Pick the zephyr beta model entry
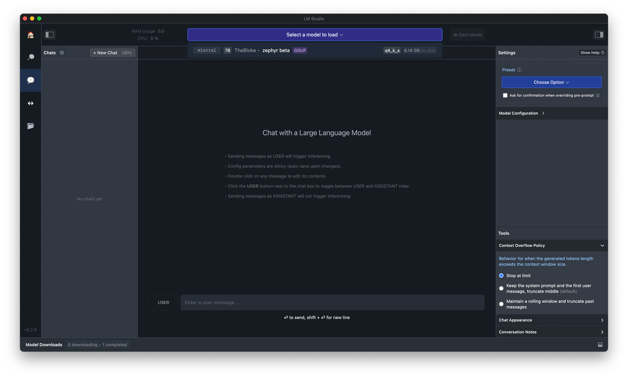Screen dimensions: 628x378 276,51
